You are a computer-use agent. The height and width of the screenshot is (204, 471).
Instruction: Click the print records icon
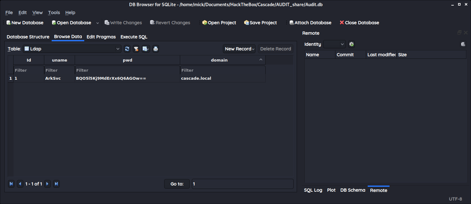[x=156, y=49]
